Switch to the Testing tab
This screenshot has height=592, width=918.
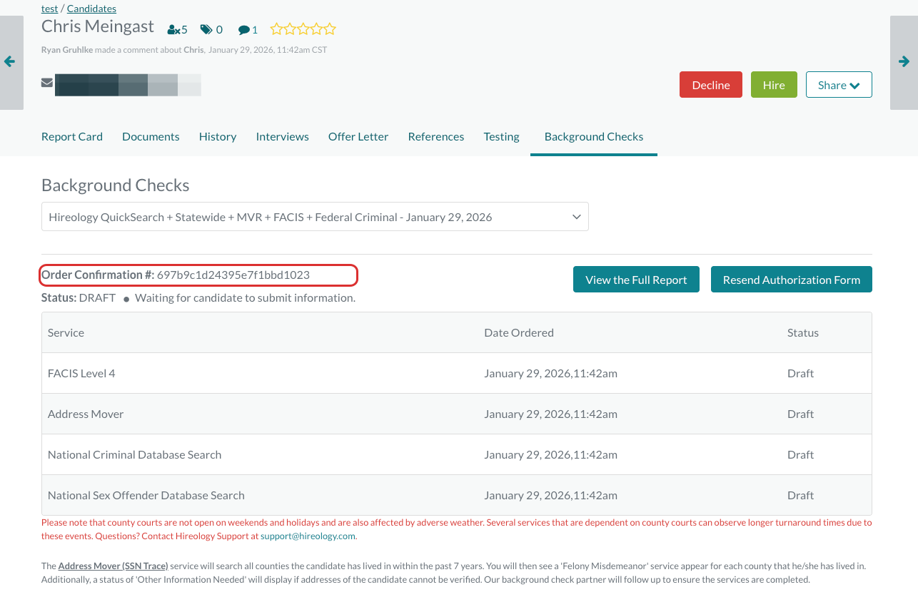501,136
